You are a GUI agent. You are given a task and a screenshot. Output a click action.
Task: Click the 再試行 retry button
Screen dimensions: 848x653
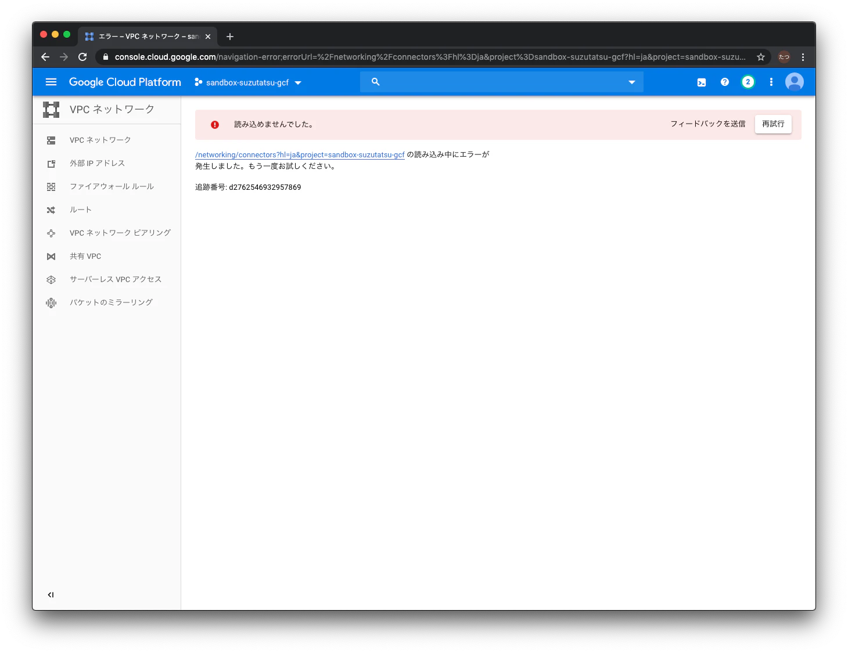773,124
